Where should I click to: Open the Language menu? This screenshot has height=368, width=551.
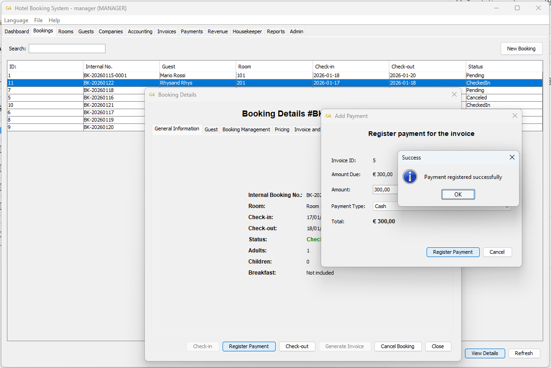pyautogui.click(x=16, y=20)
